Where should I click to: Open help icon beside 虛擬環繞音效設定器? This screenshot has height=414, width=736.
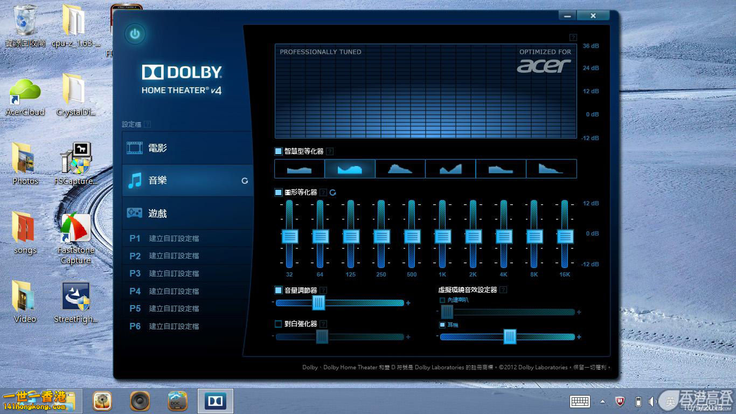503,290
